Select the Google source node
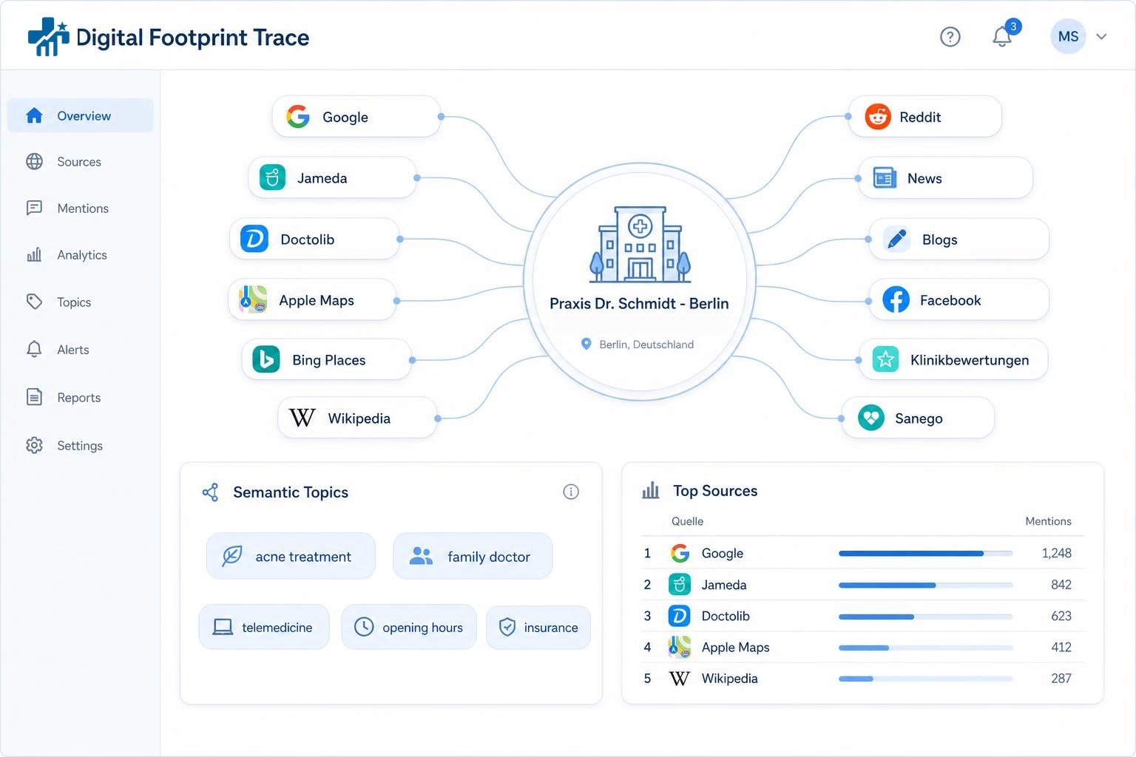The height and width of the screenshot is (757, 1136). click(x=356, y=117)
